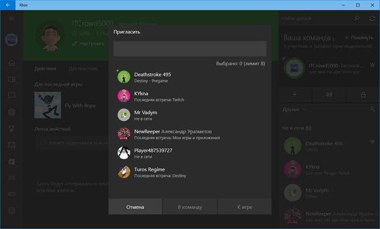Viewport: 380px width, 229px height.
Task: Open NewReeper in friends panel
Action: click(329, 216)
